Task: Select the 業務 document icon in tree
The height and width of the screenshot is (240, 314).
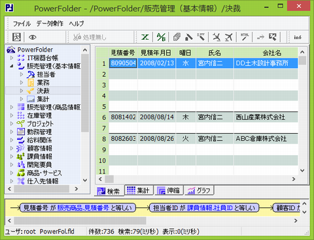Action: [x=31, y=83]
